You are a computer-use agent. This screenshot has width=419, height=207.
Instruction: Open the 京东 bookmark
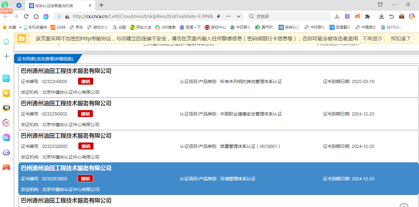[x=76, y=27]
